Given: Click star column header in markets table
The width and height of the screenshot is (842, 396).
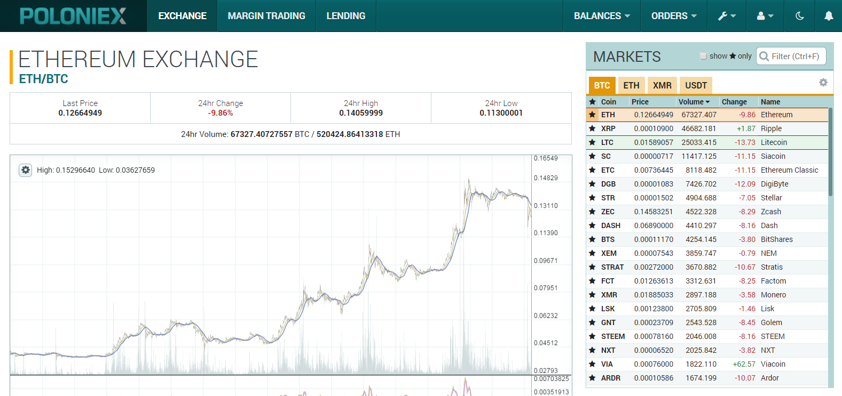Looking at the screenshot, I should [592, 102].
